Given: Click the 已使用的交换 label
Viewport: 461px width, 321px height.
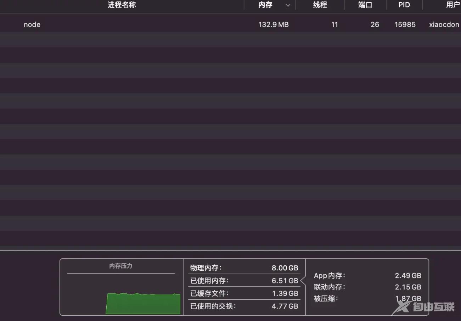Looking at the screenshot, I should 213,306.
